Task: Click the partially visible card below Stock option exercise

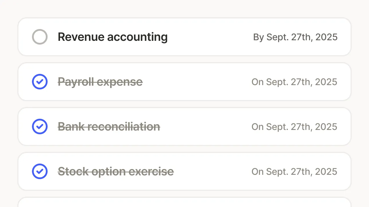Action: tap(184, 202)
